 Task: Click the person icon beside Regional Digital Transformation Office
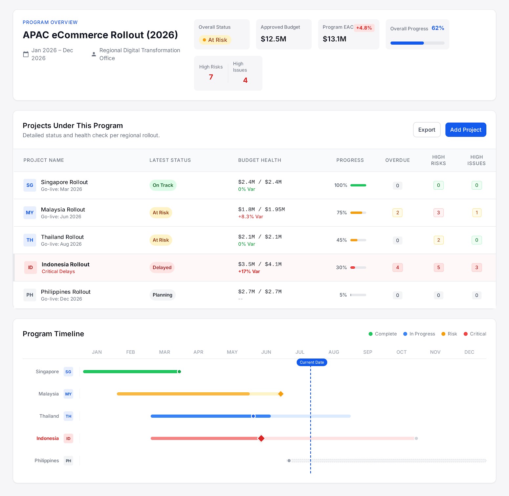pos(94,54)
